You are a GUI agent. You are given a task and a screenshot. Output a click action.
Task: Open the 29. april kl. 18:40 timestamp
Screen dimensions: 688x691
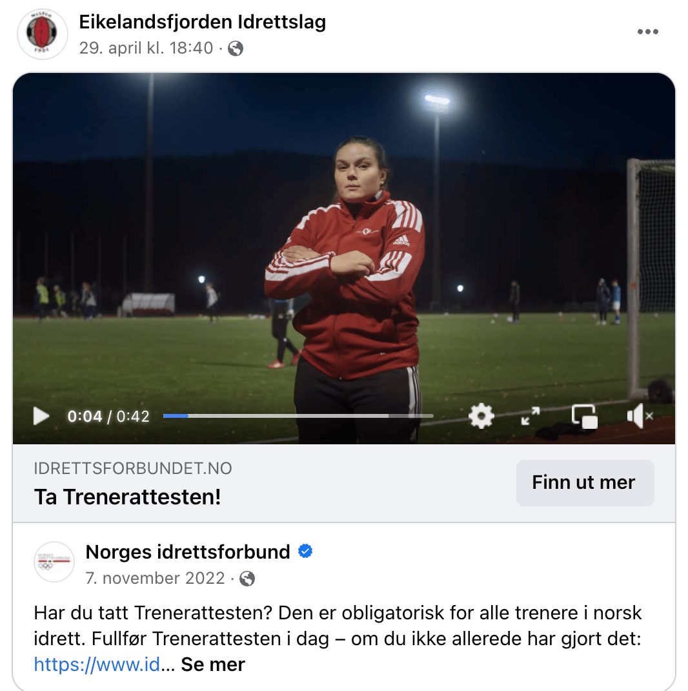[146, 48]
